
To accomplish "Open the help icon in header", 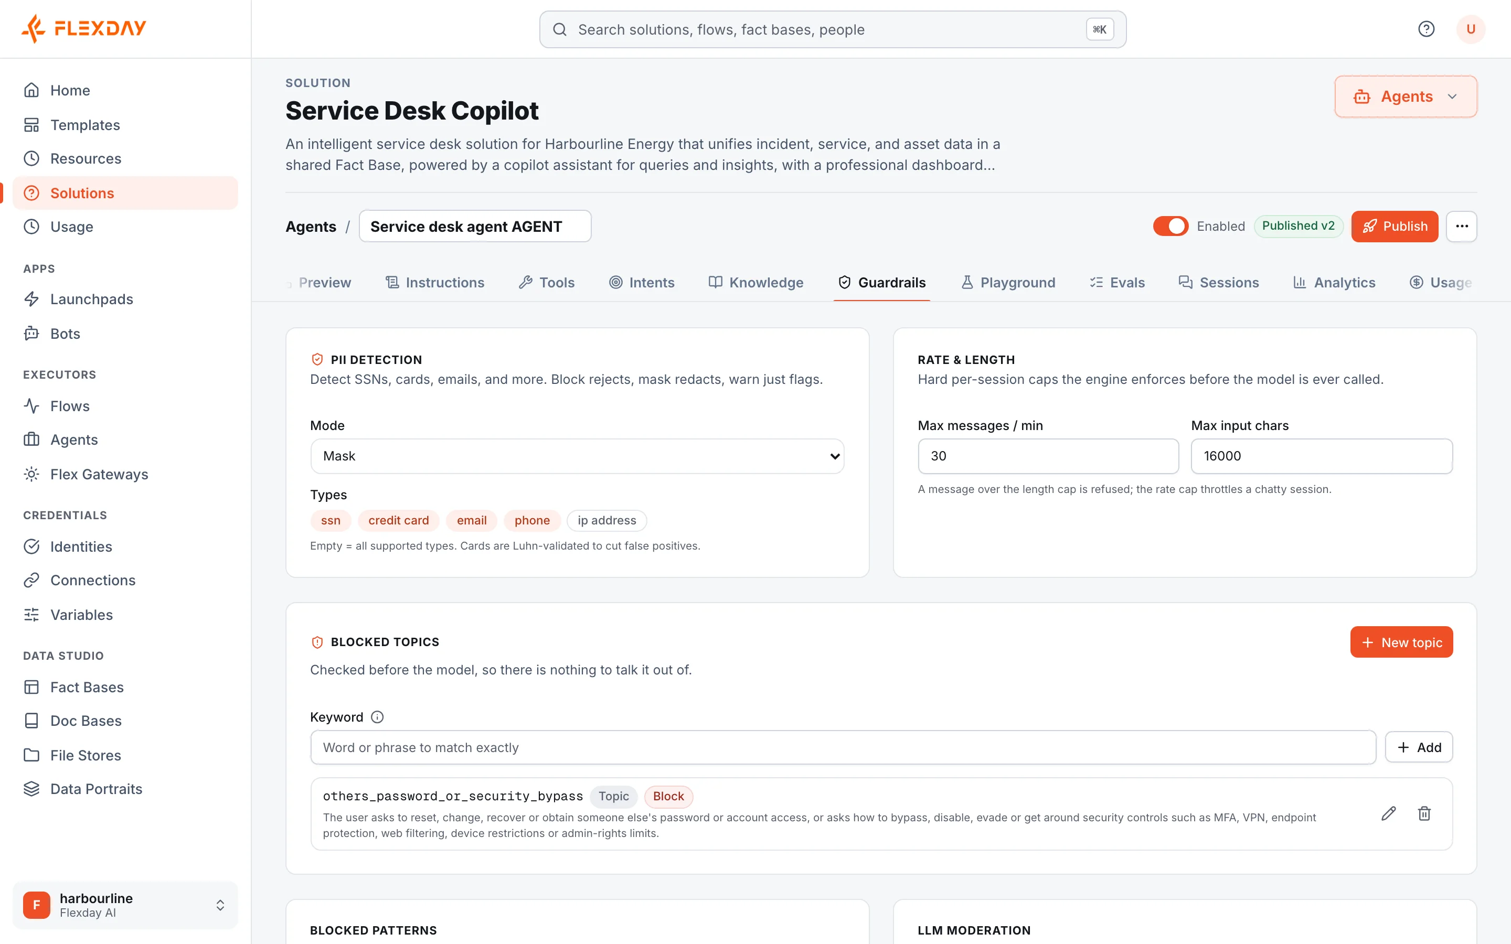I will point(1426,29).
